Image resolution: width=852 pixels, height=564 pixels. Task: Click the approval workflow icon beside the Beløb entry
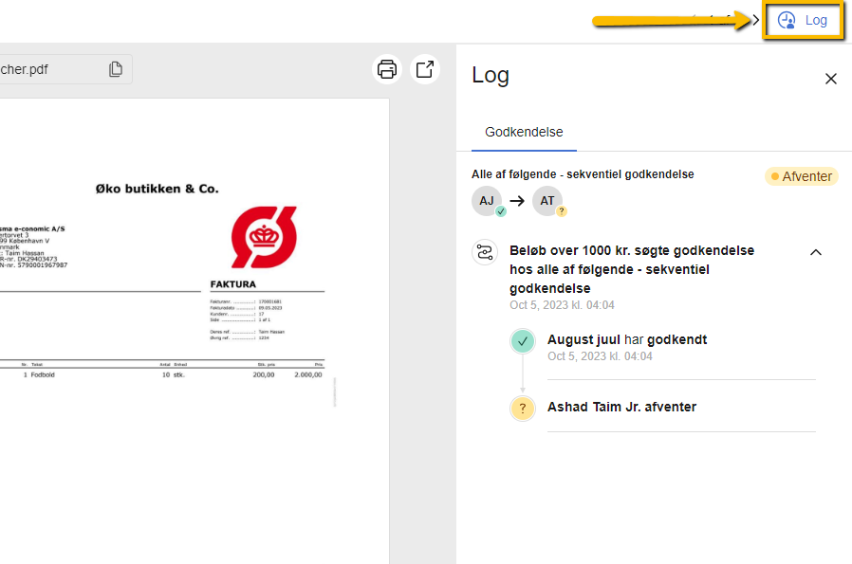pyautogui.click(x=483, y=252)
